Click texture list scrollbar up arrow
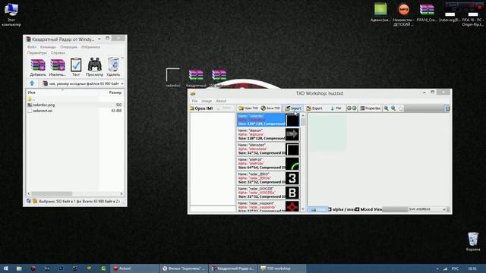 303,115
